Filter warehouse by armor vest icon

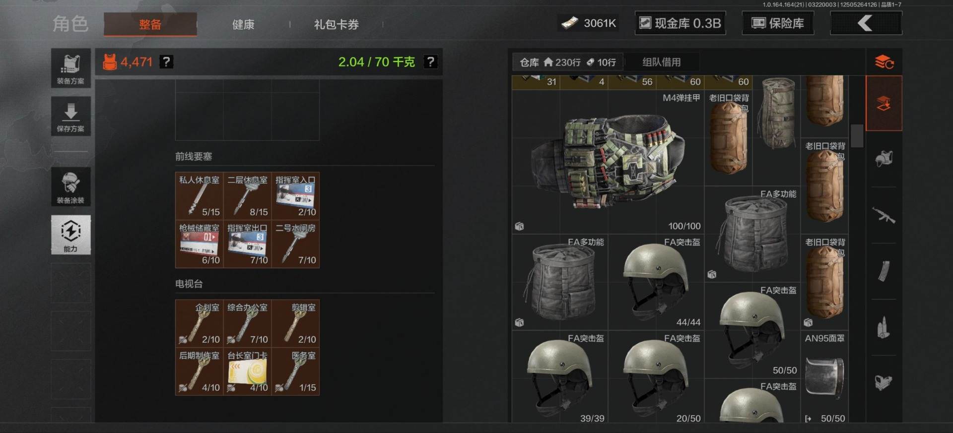click(x=884, y=159)
